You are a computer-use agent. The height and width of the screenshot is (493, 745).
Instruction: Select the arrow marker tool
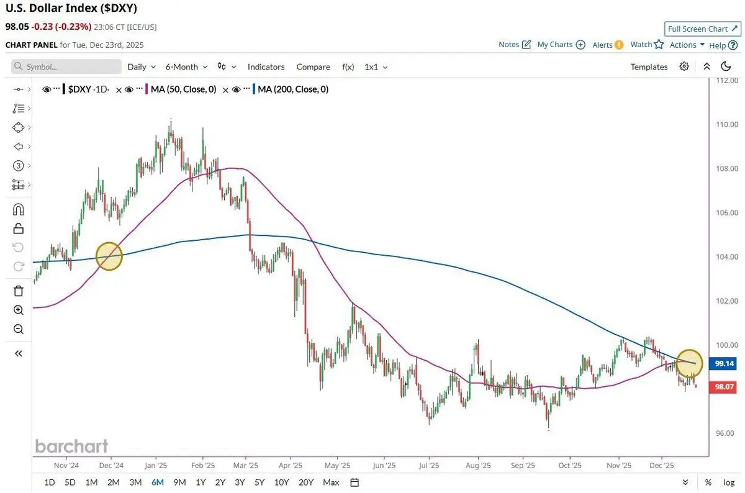pos(18,147)
